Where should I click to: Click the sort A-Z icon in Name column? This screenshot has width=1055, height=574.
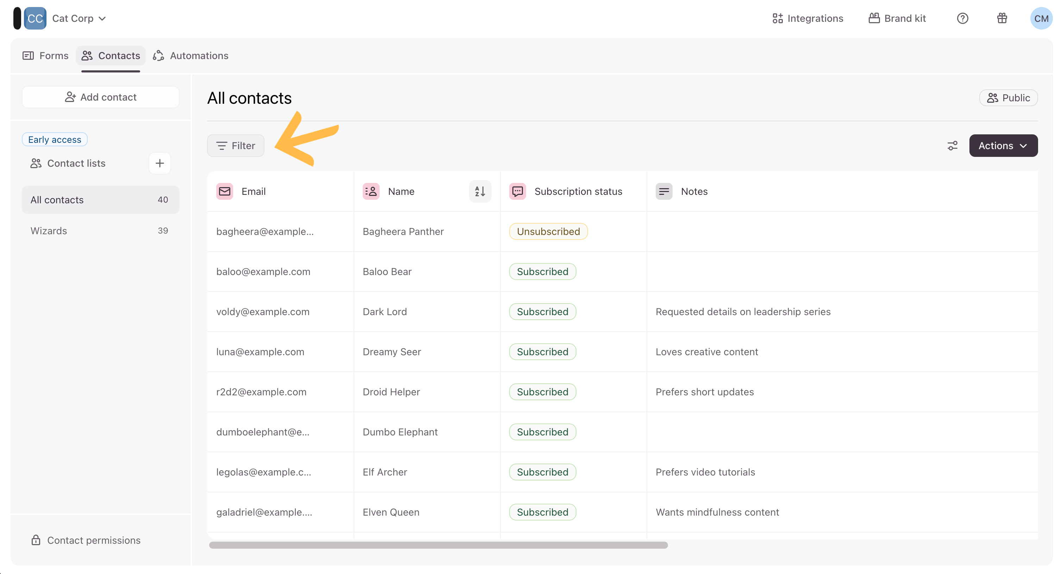coord(480,191)
